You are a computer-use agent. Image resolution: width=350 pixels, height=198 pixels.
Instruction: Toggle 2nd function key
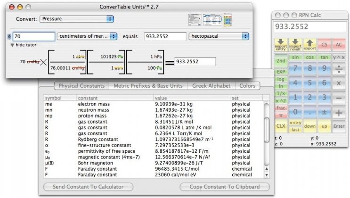pos(281,61)
